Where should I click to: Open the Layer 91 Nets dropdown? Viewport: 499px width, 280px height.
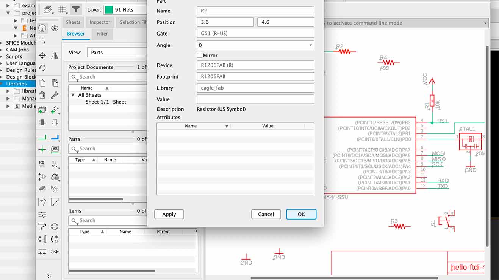coord(125,9)
